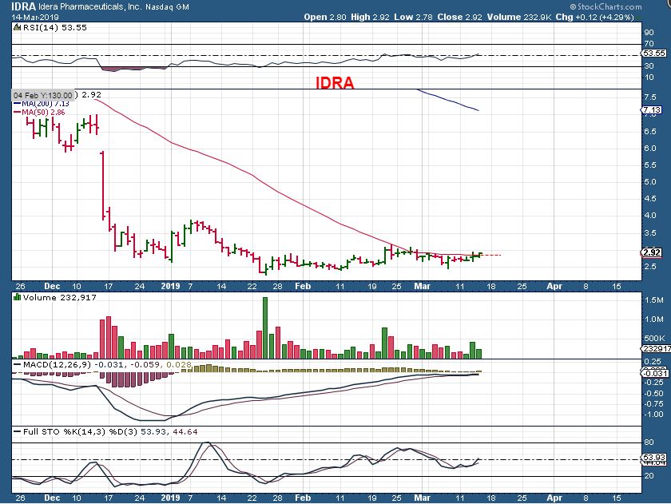Click the Mar label on price chart date axis
The height and width of the screenshot is (504, 671).
click(x=422, y=286)
